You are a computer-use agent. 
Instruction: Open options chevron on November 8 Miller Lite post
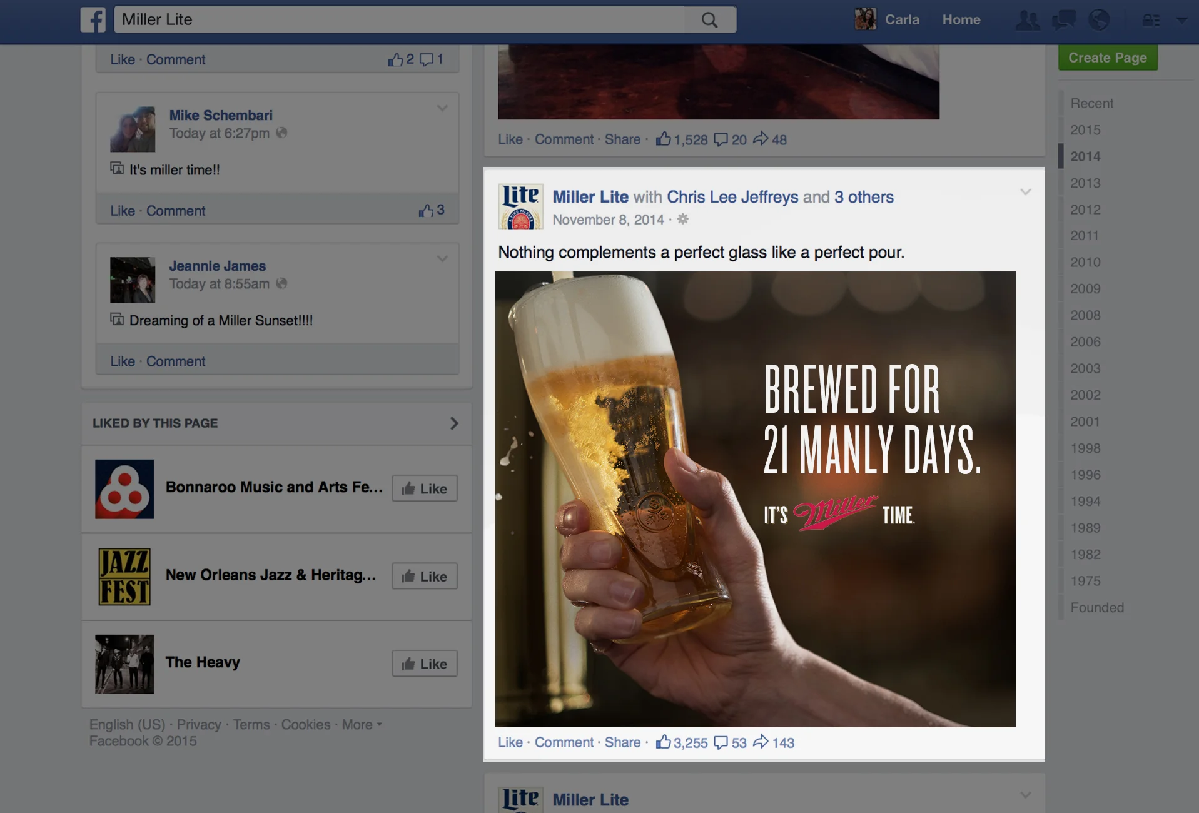(1026, 192)
